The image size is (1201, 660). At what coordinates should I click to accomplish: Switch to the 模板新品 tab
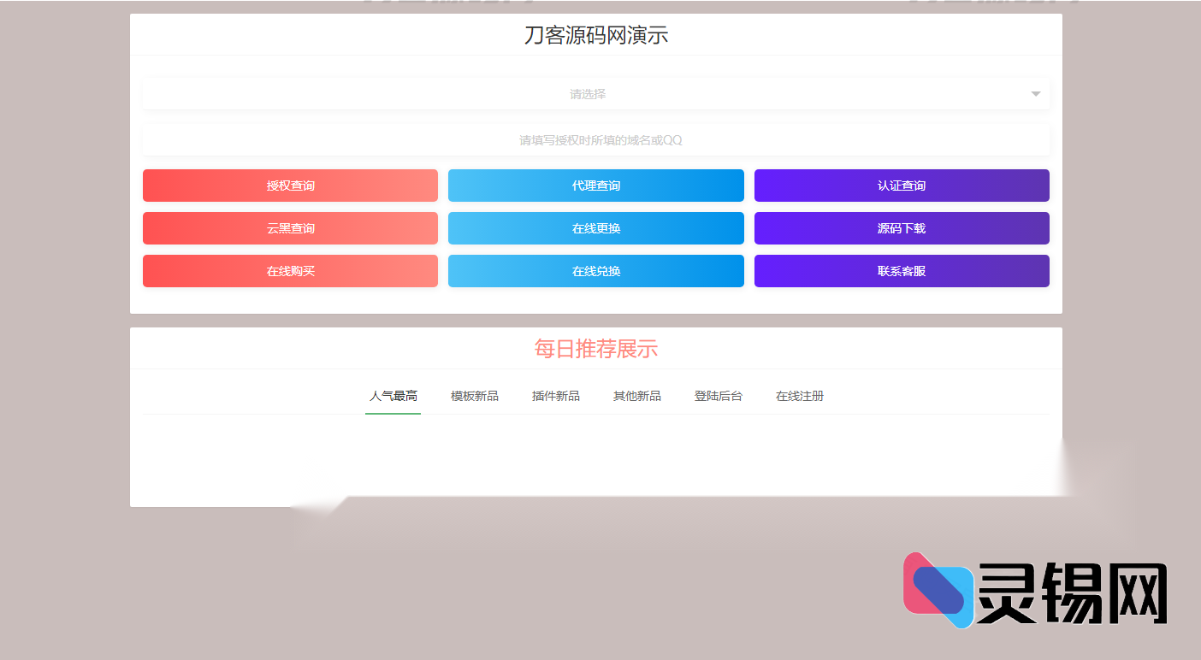point(474,396)
